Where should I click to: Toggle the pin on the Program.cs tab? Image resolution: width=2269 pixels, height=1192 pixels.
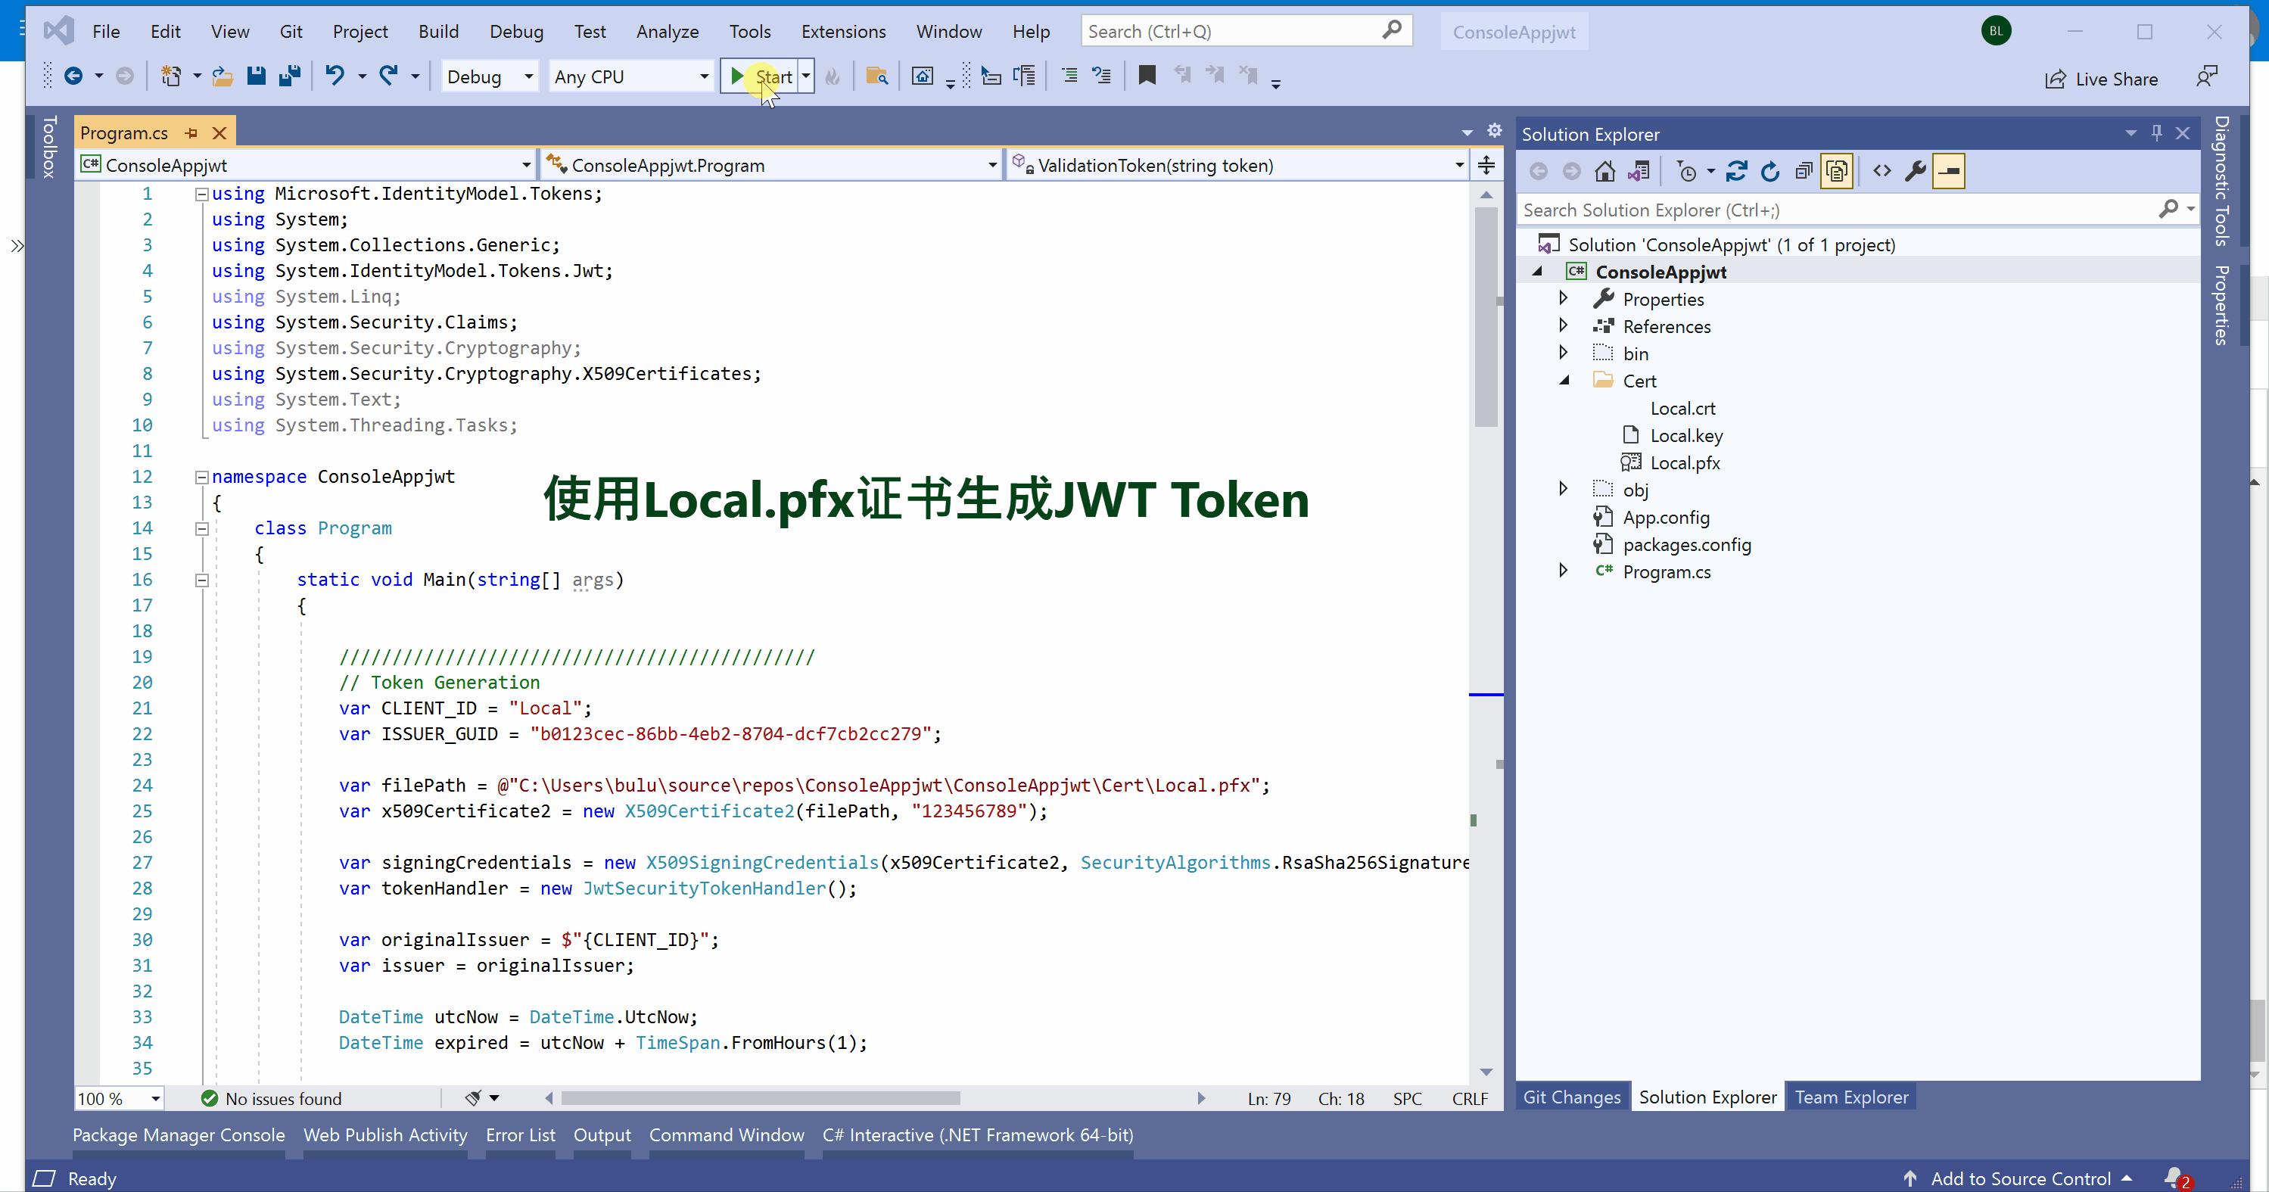pyautogui.click(x=191, y=133)
